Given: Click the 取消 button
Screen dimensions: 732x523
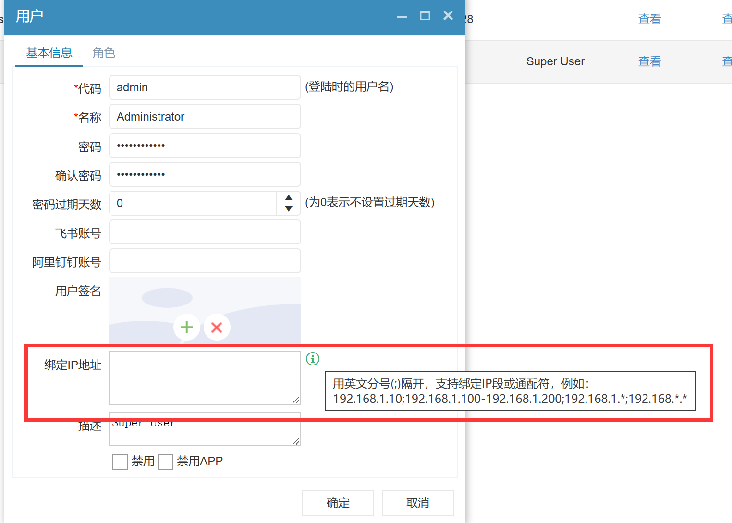Looking at the screenshot, I should pos(417,502).
